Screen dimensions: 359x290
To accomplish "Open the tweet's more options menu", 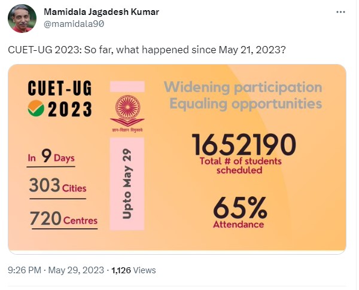I will pyautogui.click(x=340, y=13).
